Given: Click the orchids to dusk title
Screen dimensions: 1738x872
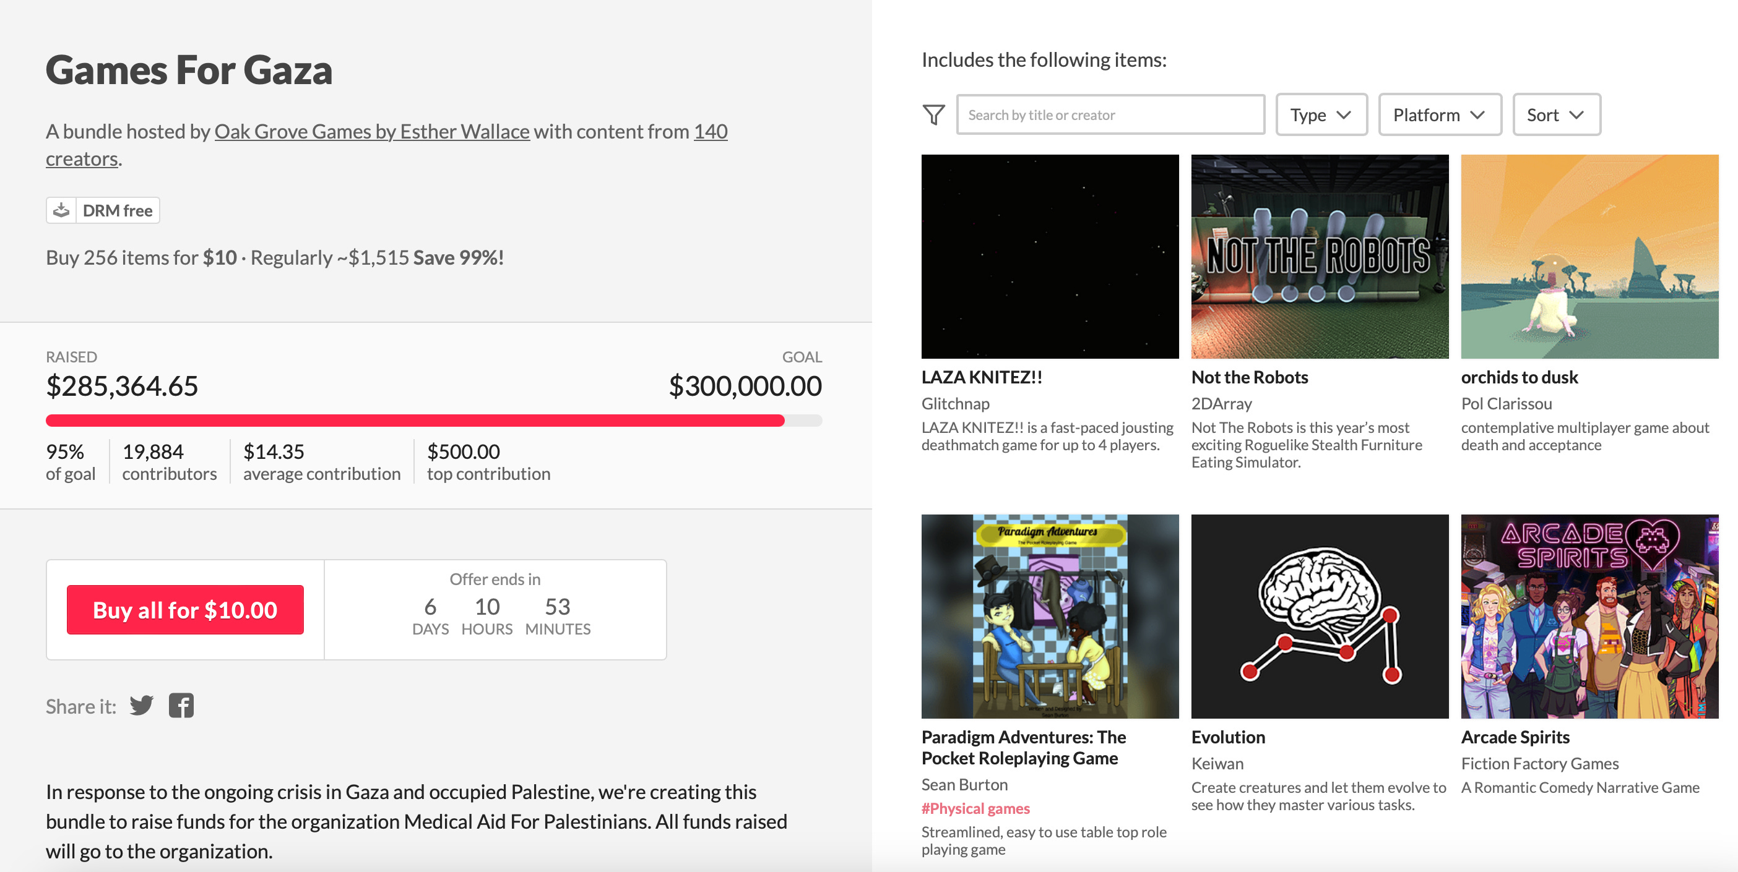Looking at the screenshot, I should tap(1520, 377).
